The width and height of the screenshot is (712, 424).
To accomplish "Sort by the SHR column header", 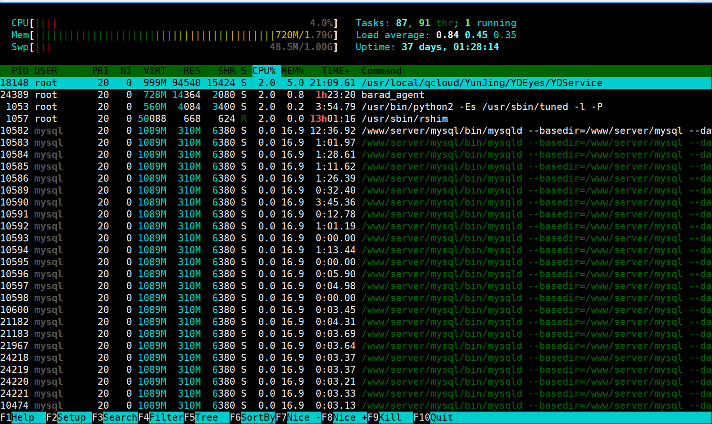I will 227,71.
